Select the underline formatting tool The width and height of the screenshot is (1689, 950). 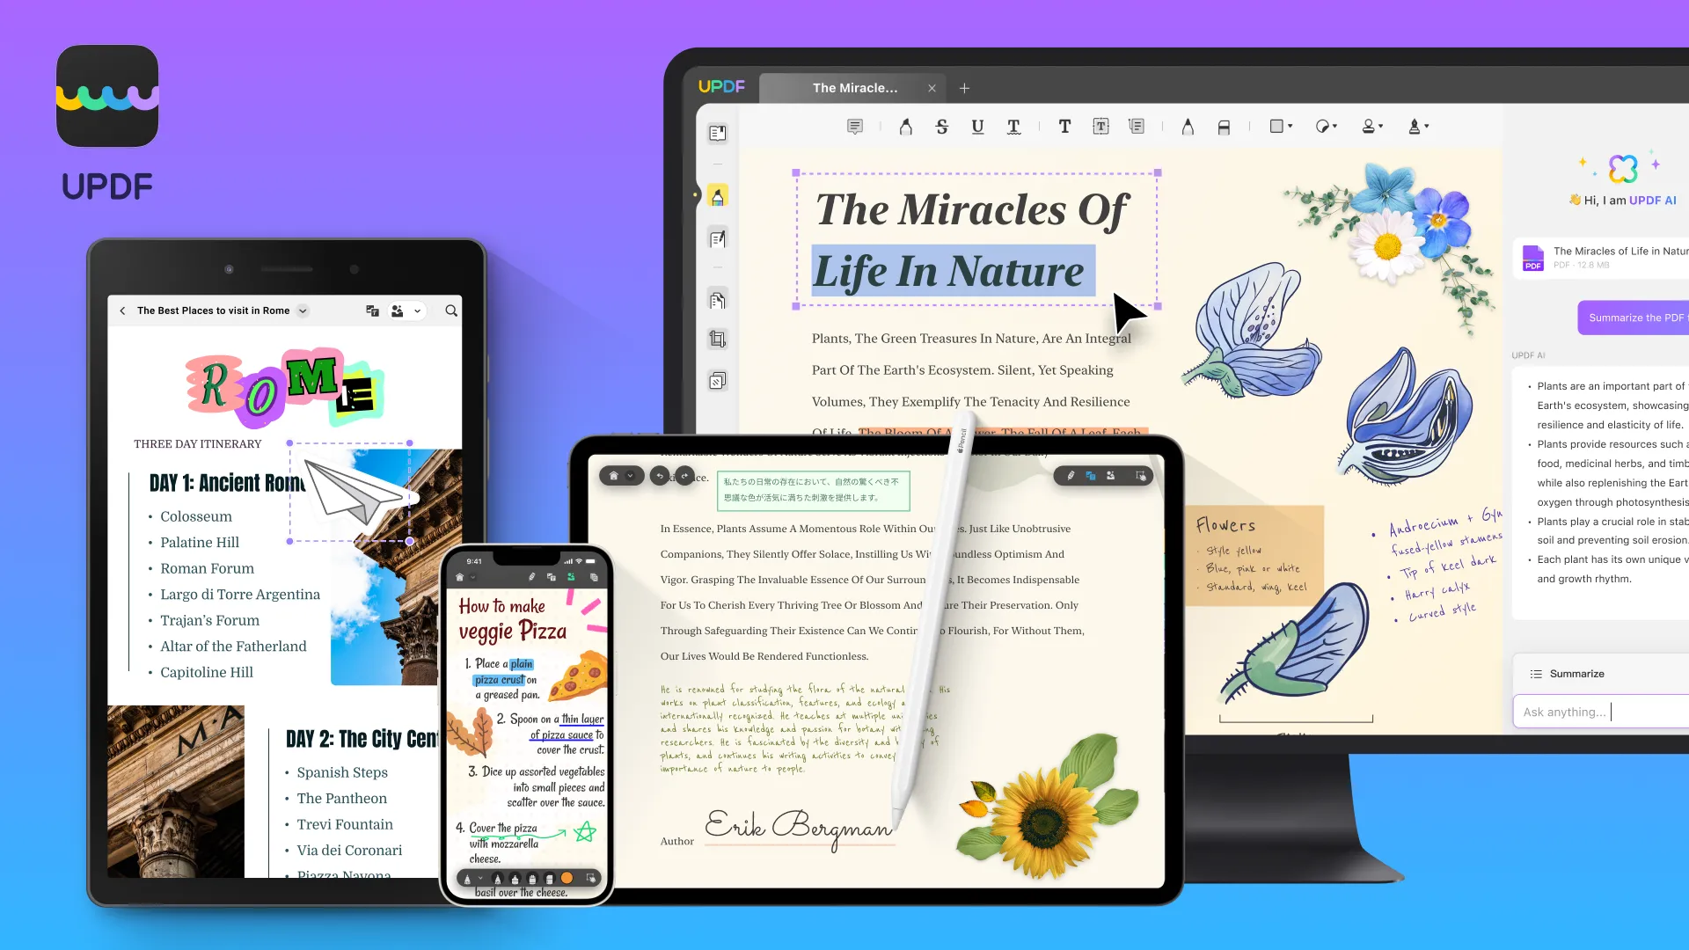pos(976,125)
